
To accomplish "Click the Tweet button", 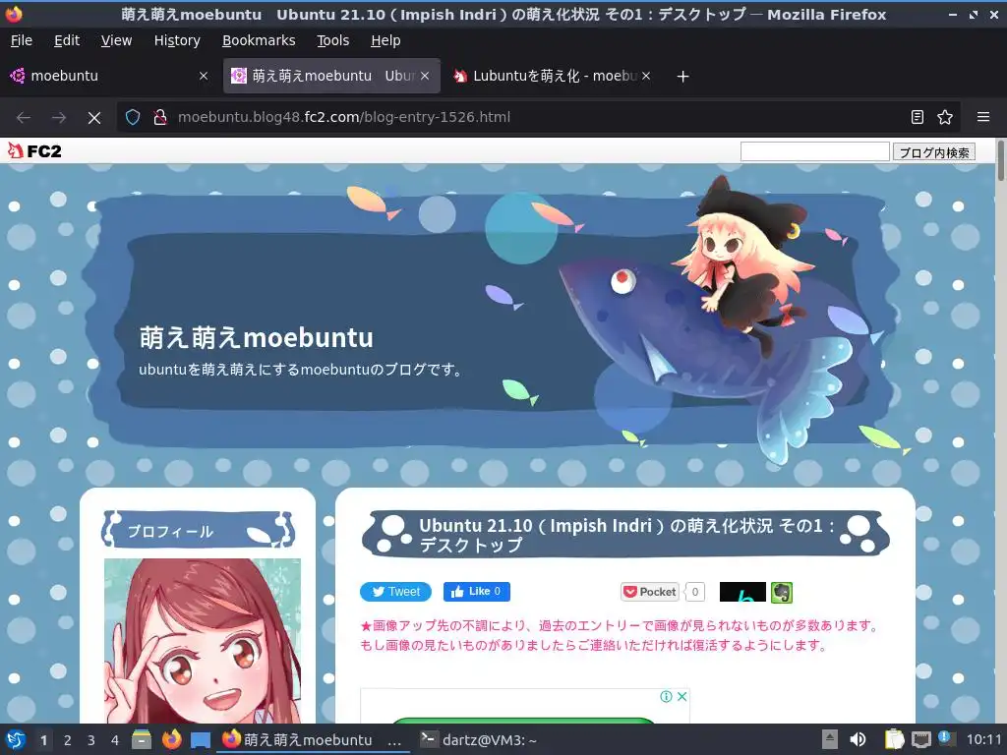I will [x=395, y=591].
